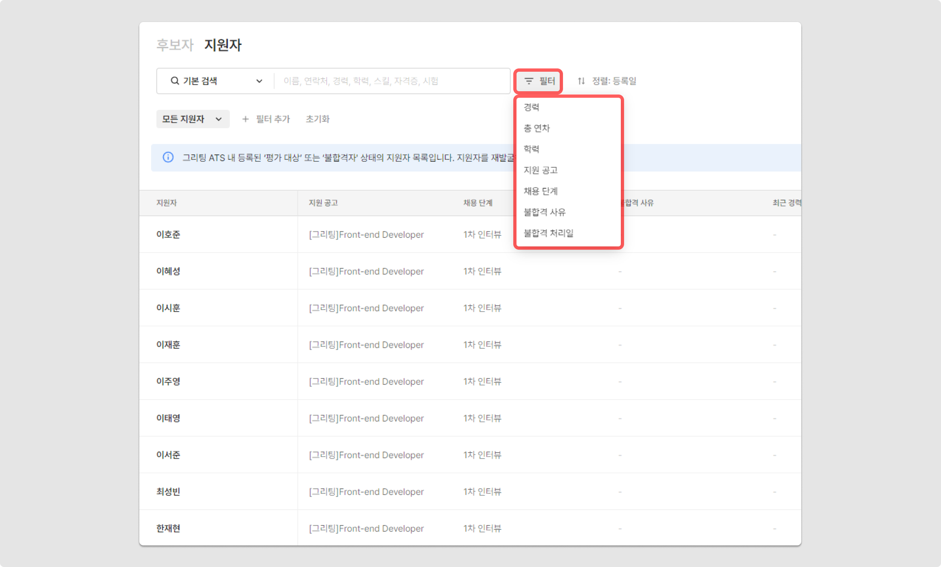Image resolution: width=941 pixels, height=567 pixels.
Task: Open applicant 최성빈's row
Action: click(168, 492)
